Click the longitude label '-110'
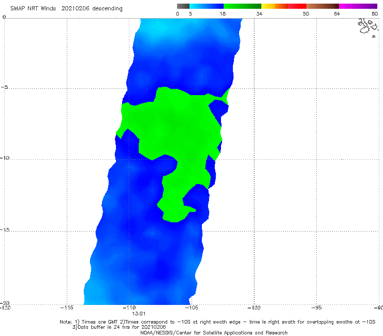383x336 pixels. pos(129,308)
